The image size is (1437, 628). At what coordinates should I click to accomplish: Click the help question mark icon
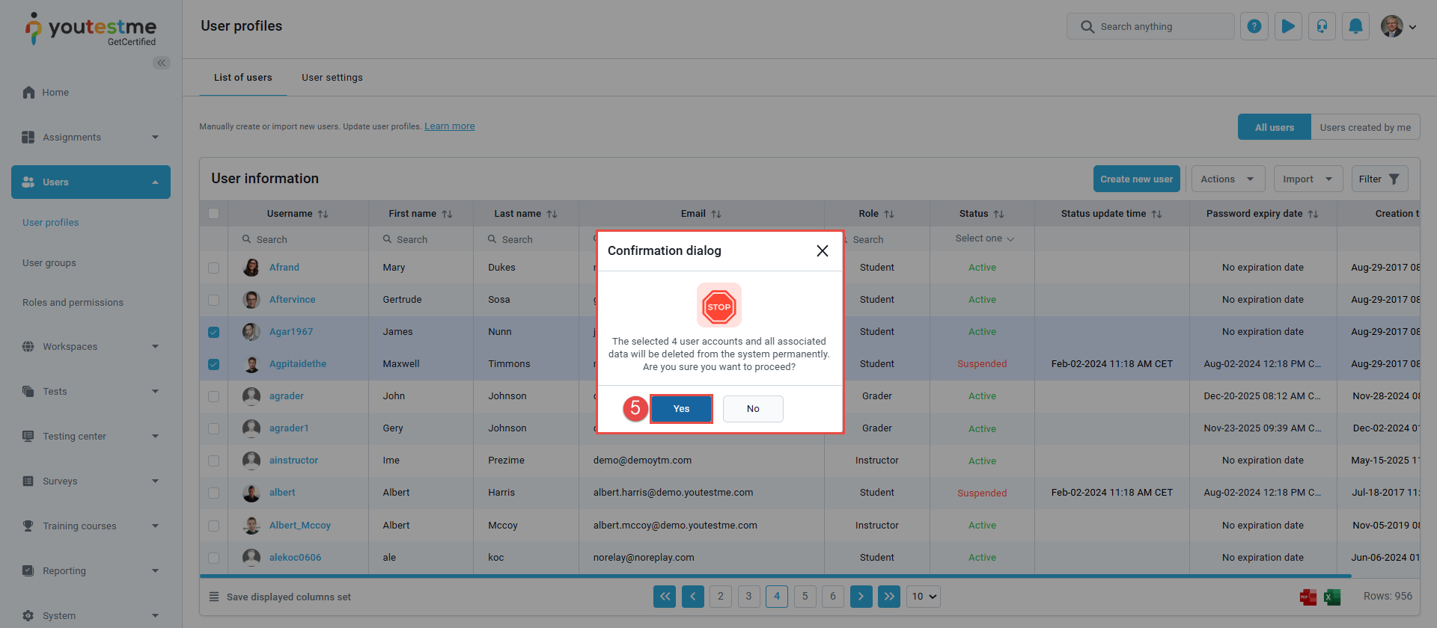click(1254, 27)
